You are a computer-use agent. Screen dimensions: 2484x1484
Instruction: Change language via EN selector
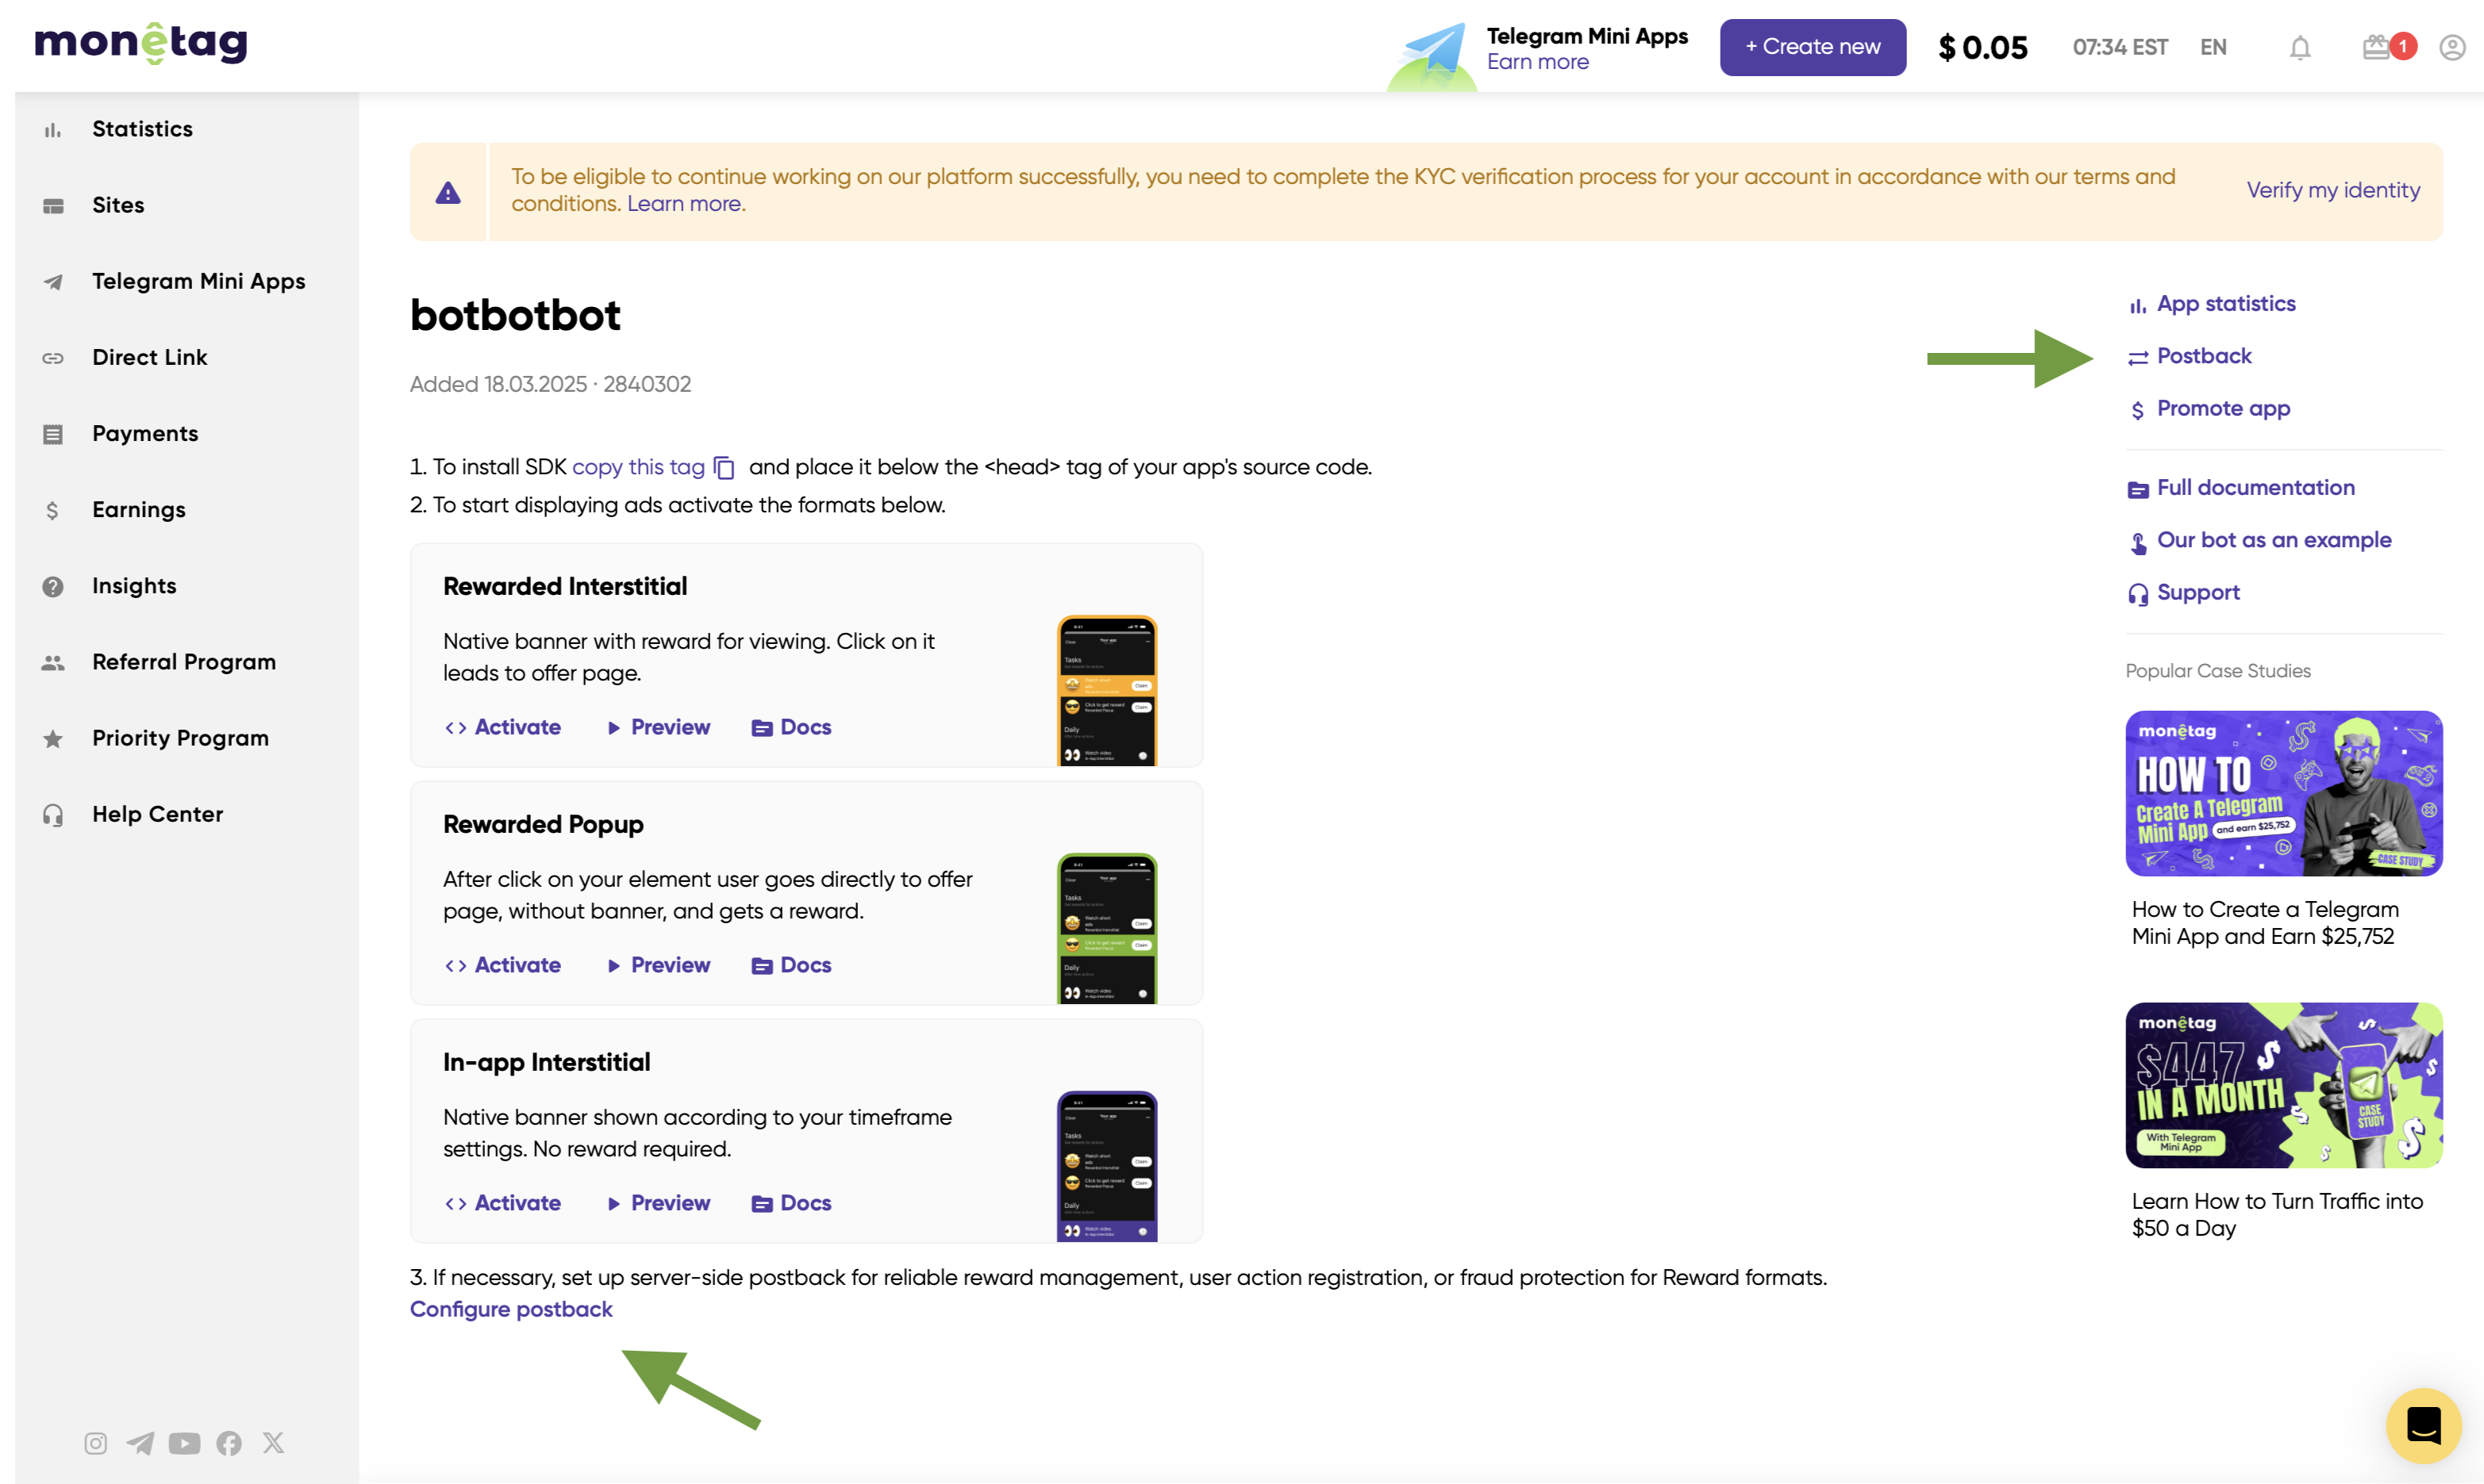[x=2213, y=47]
